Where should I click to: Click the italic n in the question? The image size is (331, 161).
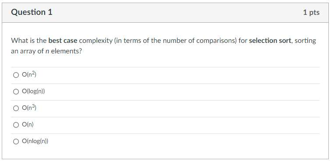click(47, 51)
